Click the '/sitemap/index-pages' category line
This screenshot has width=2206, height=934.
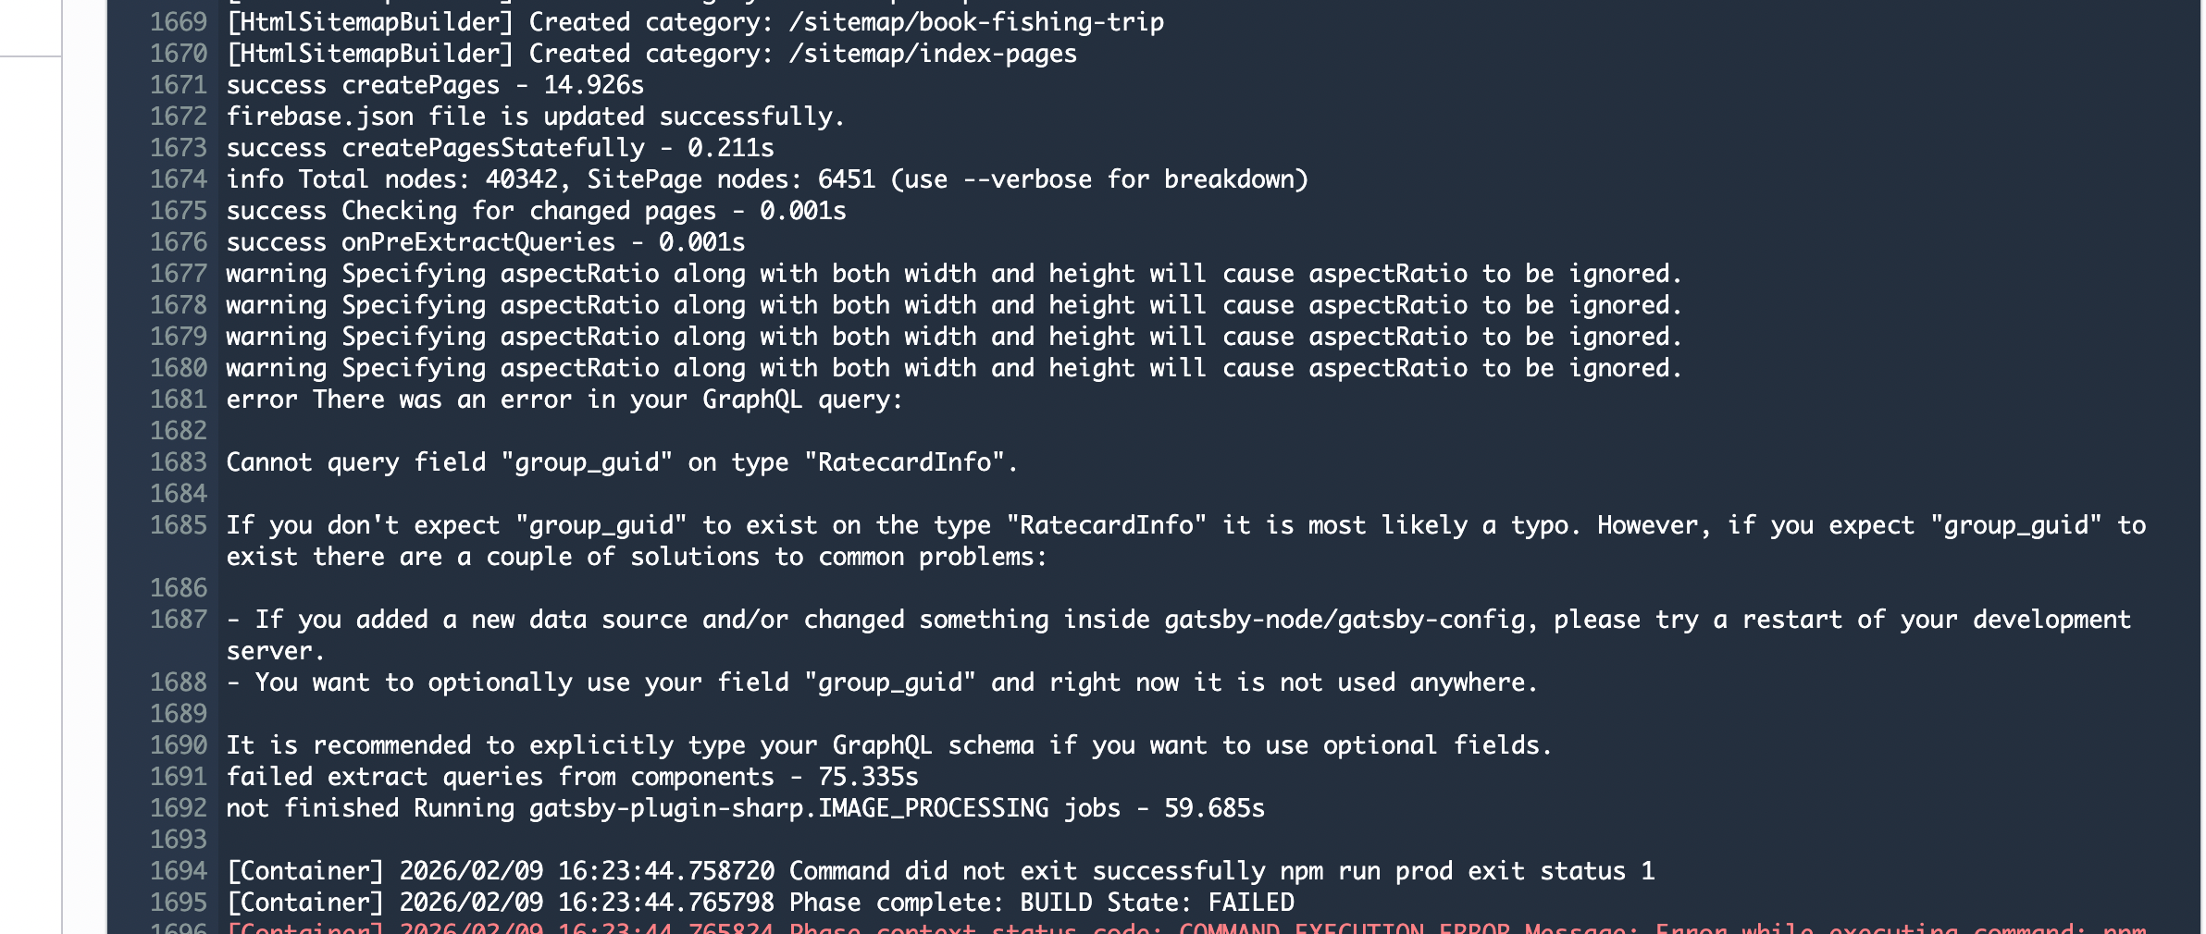[651, 54]
